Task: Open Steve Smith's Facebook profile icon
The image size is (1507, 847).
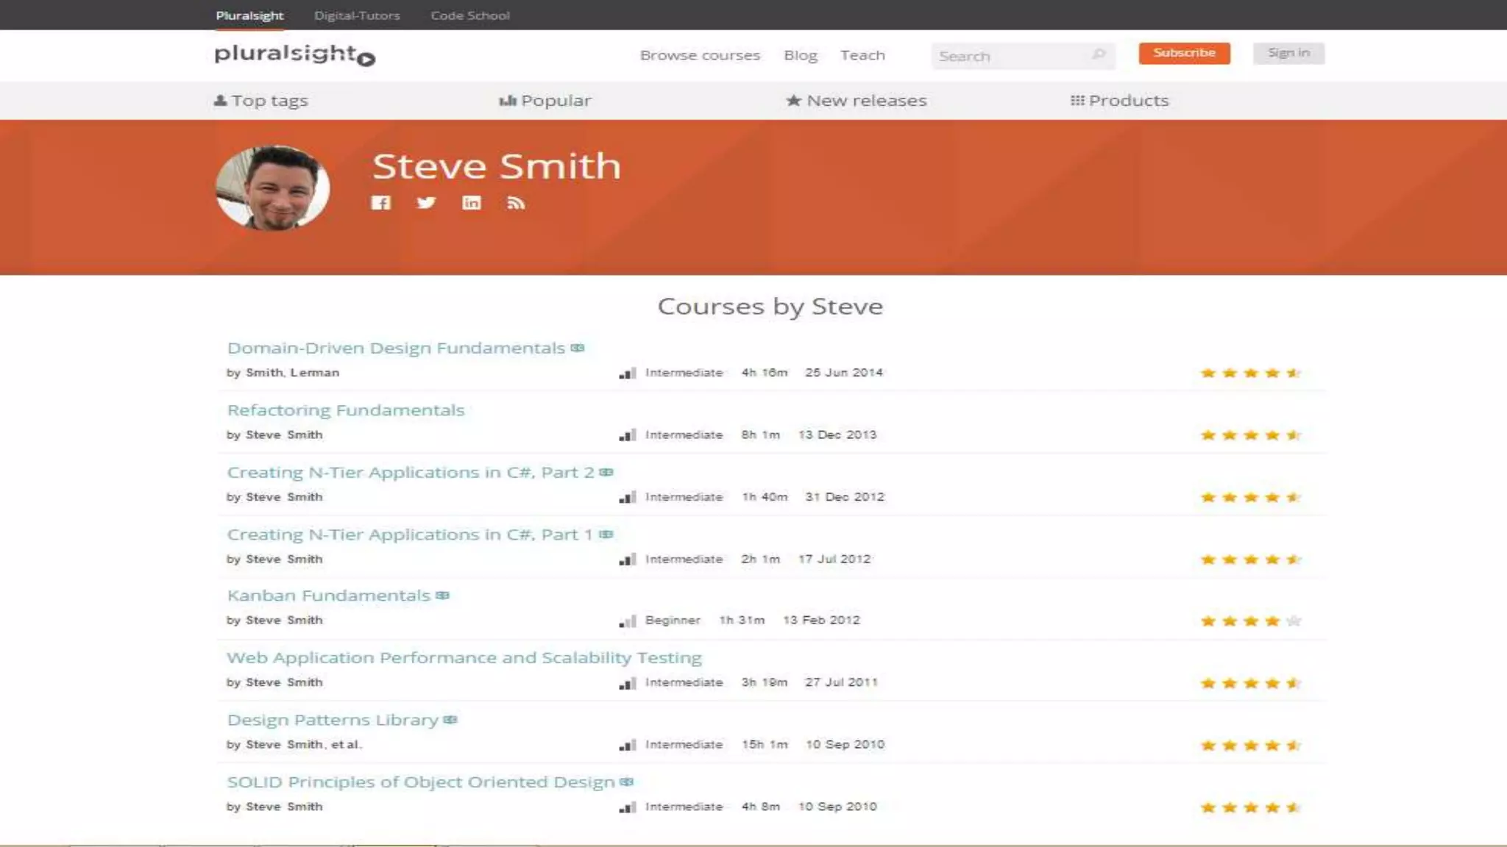Action: click(380, 203)
